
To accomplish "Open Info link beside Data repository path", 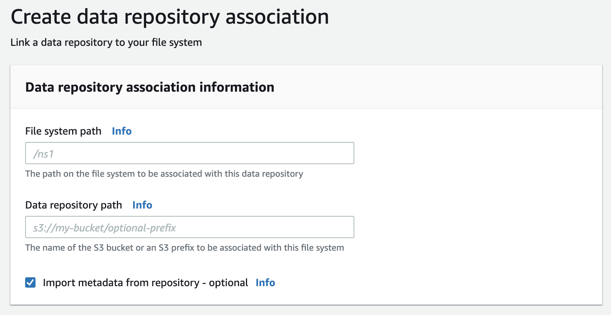I will pos(142,205).
